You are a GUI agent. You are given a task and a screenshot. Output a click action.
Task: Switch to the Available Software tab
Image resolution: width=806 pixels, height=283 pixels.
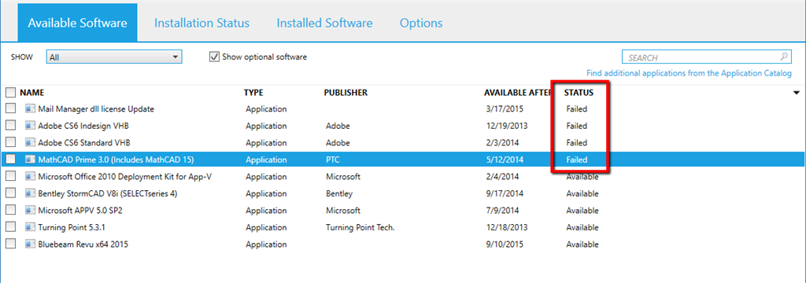click(x=77, y=23)
